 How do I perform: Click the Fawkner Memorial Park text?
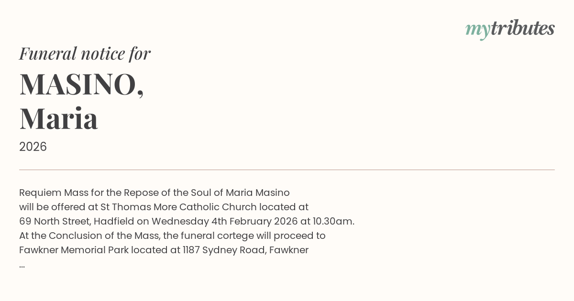[x=74, y=250]
